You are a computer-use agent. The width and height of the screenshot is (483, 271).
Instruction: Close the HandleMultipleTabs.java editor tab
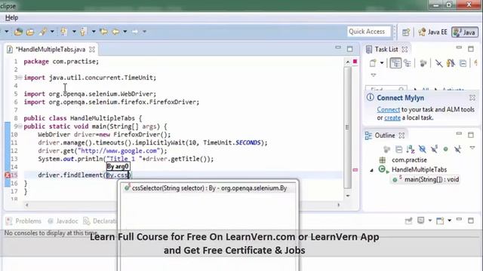coord(92,49)
